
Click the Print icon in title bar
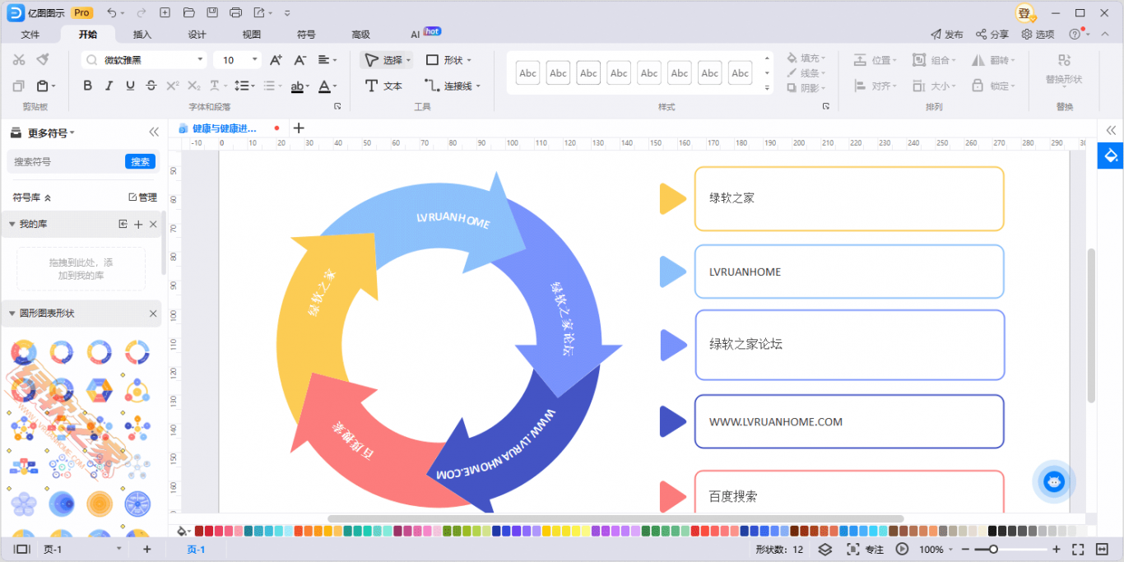click(236, 13)
